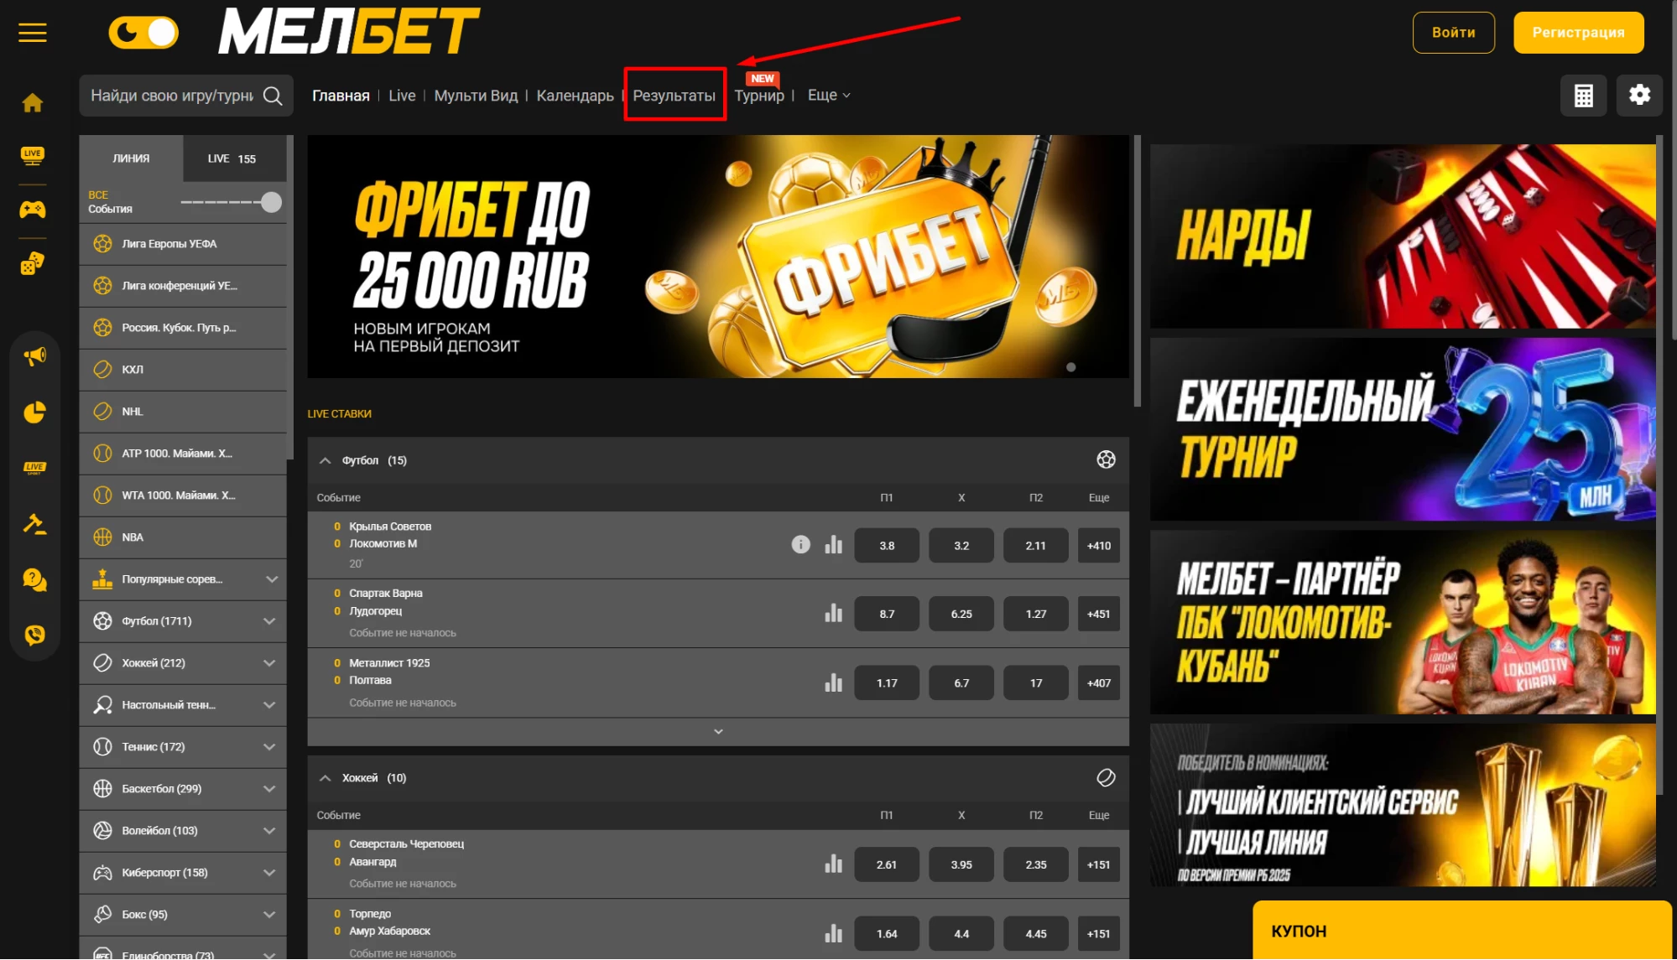The height and width of the screenshot is (960, 1677).
Task: Open the calculator icon
Action: 1583,96
